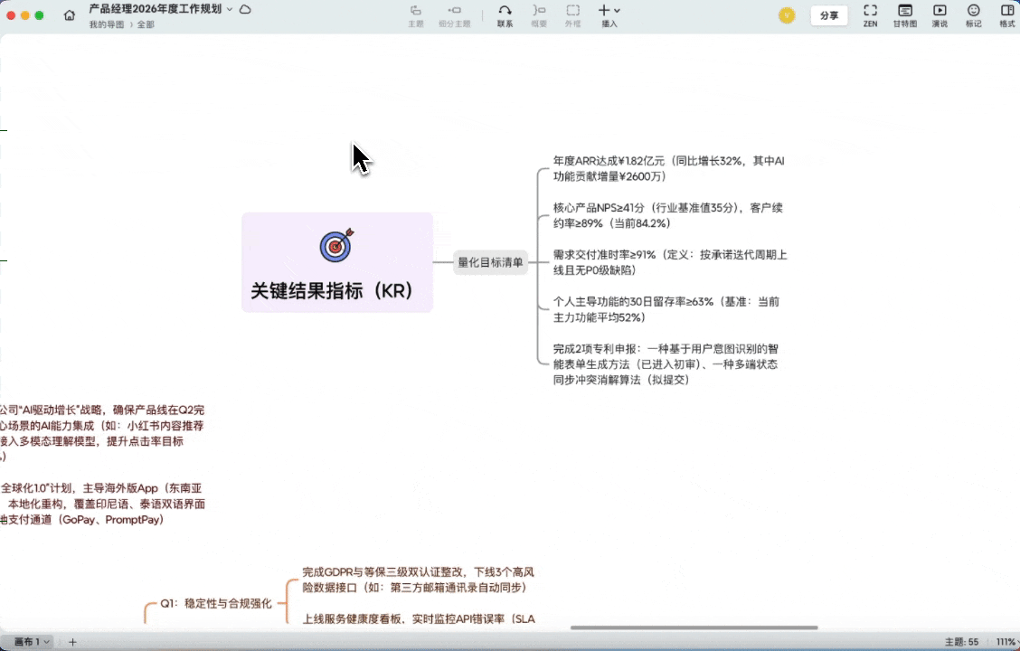Add a new canvas with the plus button
1020x651 pixels.
72,642
